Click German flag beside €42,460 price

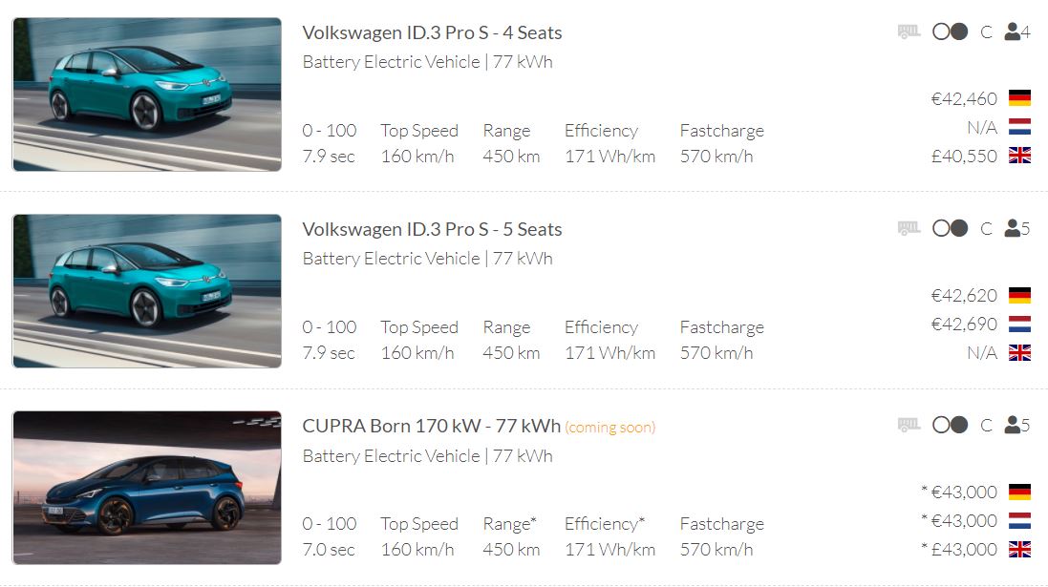pyautogui.click(x=1019, y=98)
